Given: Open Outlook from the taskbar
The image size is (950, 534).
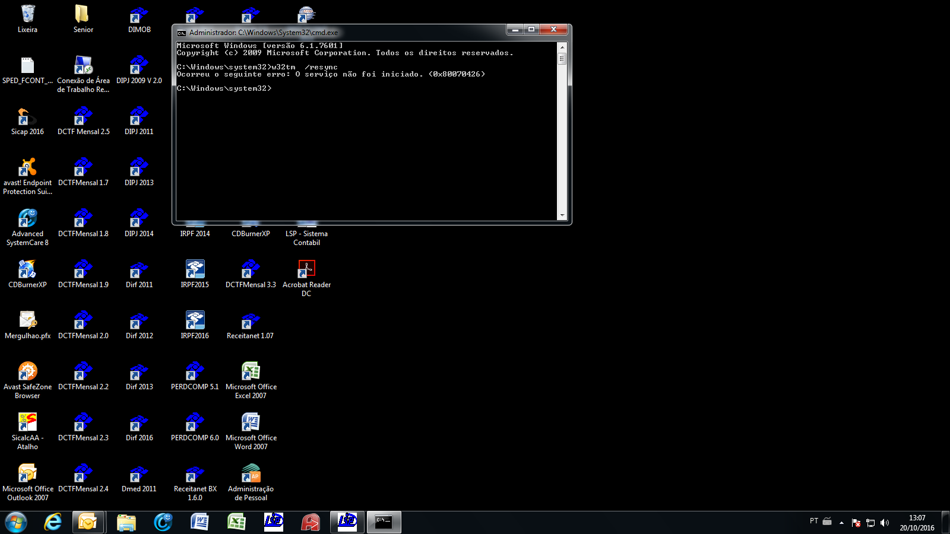Looking at the screenshot, I should pyautogui.click(x=88, y=522).
